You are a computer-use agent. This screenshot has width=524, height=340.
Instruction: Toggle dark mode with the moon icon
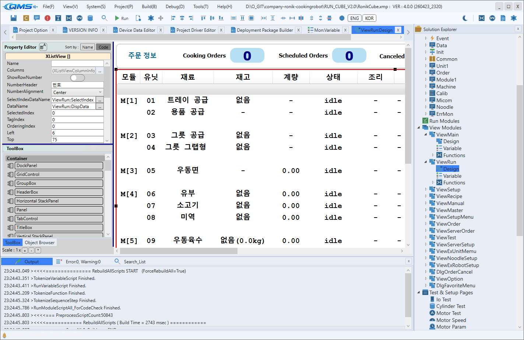(465, 18)
